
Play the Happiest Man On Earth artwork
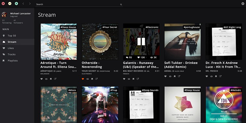click(x=183, y=105)
